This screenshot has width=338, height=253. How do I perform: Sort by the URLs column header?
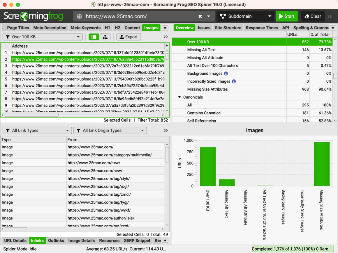[x=298, y=34]
